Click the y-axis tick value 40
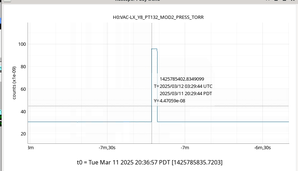This screenshot has width=298, height=171. 23,112
